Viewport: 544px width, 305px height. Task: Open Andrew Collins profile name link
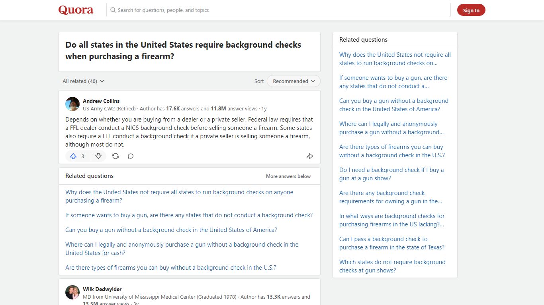coord(101,101)
